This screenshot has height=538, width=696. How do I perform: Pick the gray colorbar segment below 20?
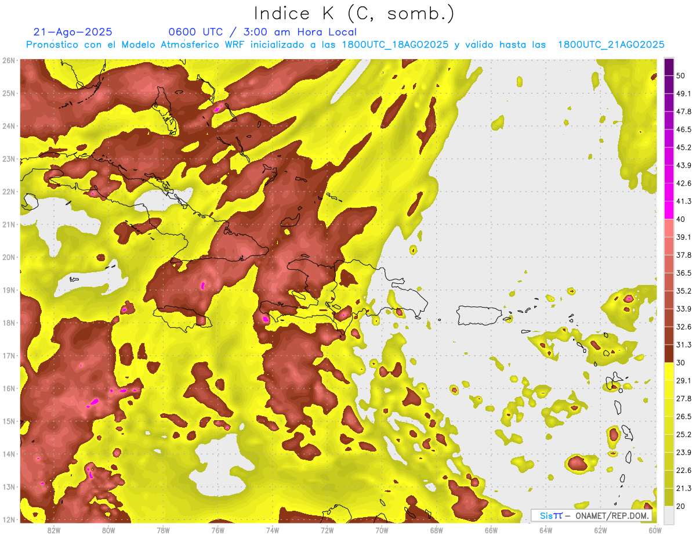point(669,515)
